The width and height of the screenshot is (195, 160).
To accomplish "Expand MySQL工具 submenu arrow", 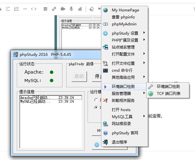I will click(x=144, y=116).
